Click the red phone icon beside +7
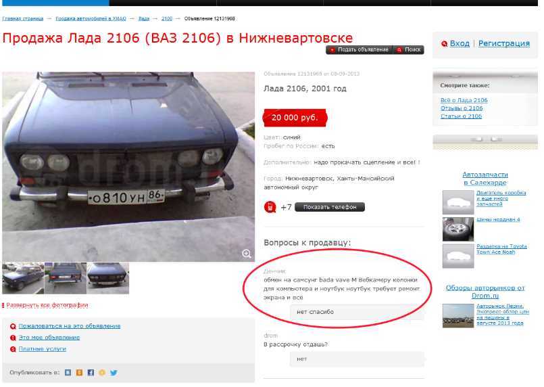 270,207
